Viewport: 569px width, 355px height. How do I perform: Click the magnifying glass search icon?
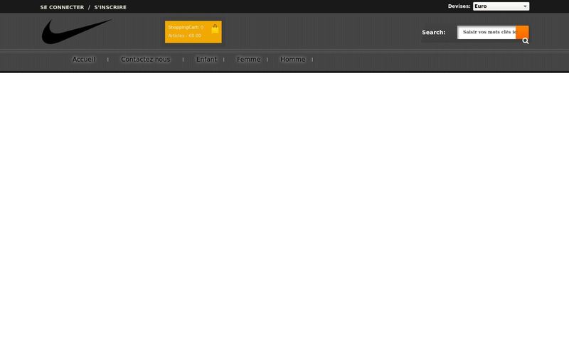coord(525,41)
